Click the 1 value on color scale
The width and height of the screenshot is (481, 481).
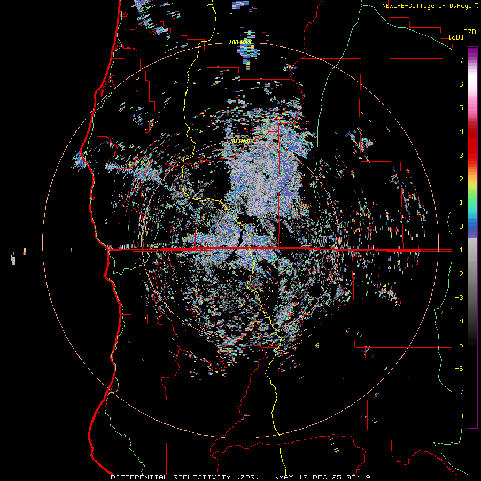click(x=461, y=203)
